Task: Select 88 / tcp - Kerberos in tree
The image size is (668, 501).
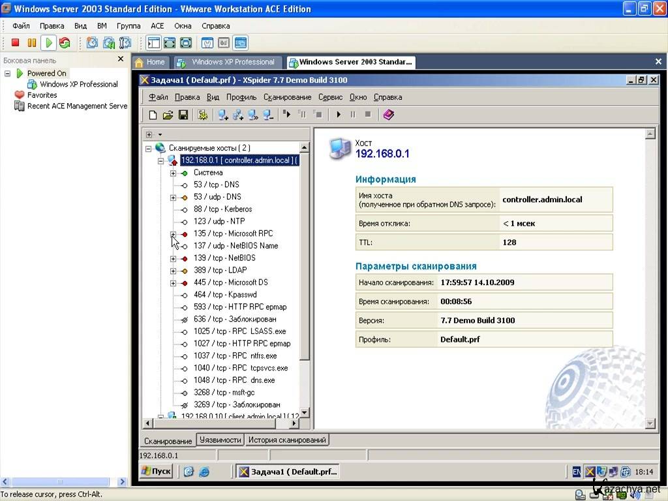Action: [222, 209]
